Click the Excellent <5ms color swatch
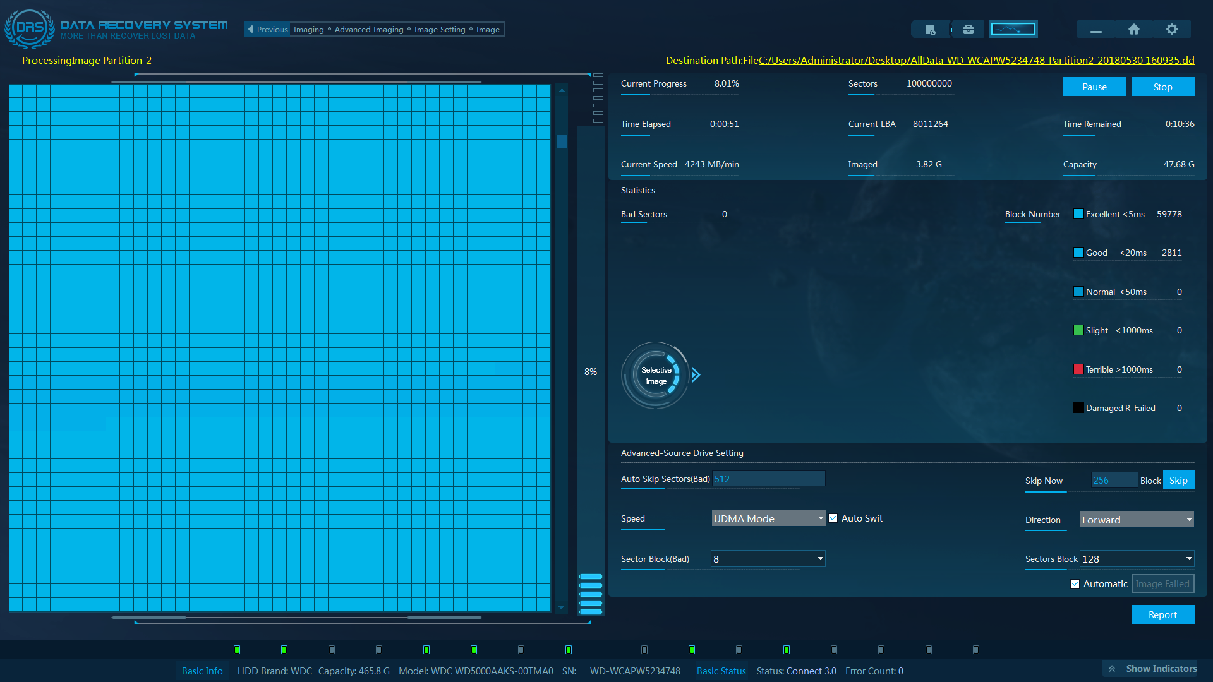This screenshot has width=1213, height=682. click(1078, 214)
